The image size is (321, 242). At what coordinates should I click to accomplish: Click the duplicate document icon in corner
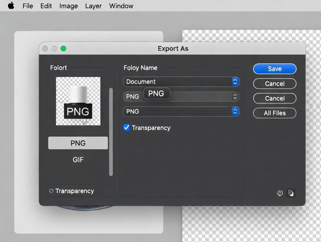tap(291, 193)
